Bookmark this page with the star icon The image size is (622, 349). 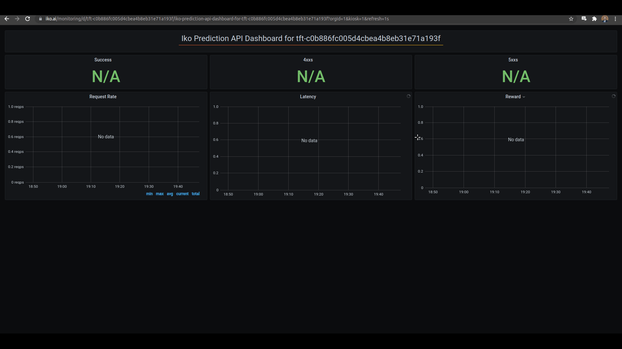pos(571,19)
